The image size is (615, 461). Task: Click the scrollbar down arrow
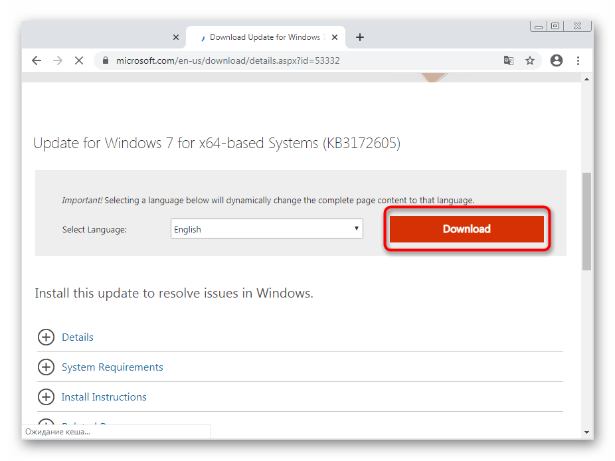(x=586, y=432)
